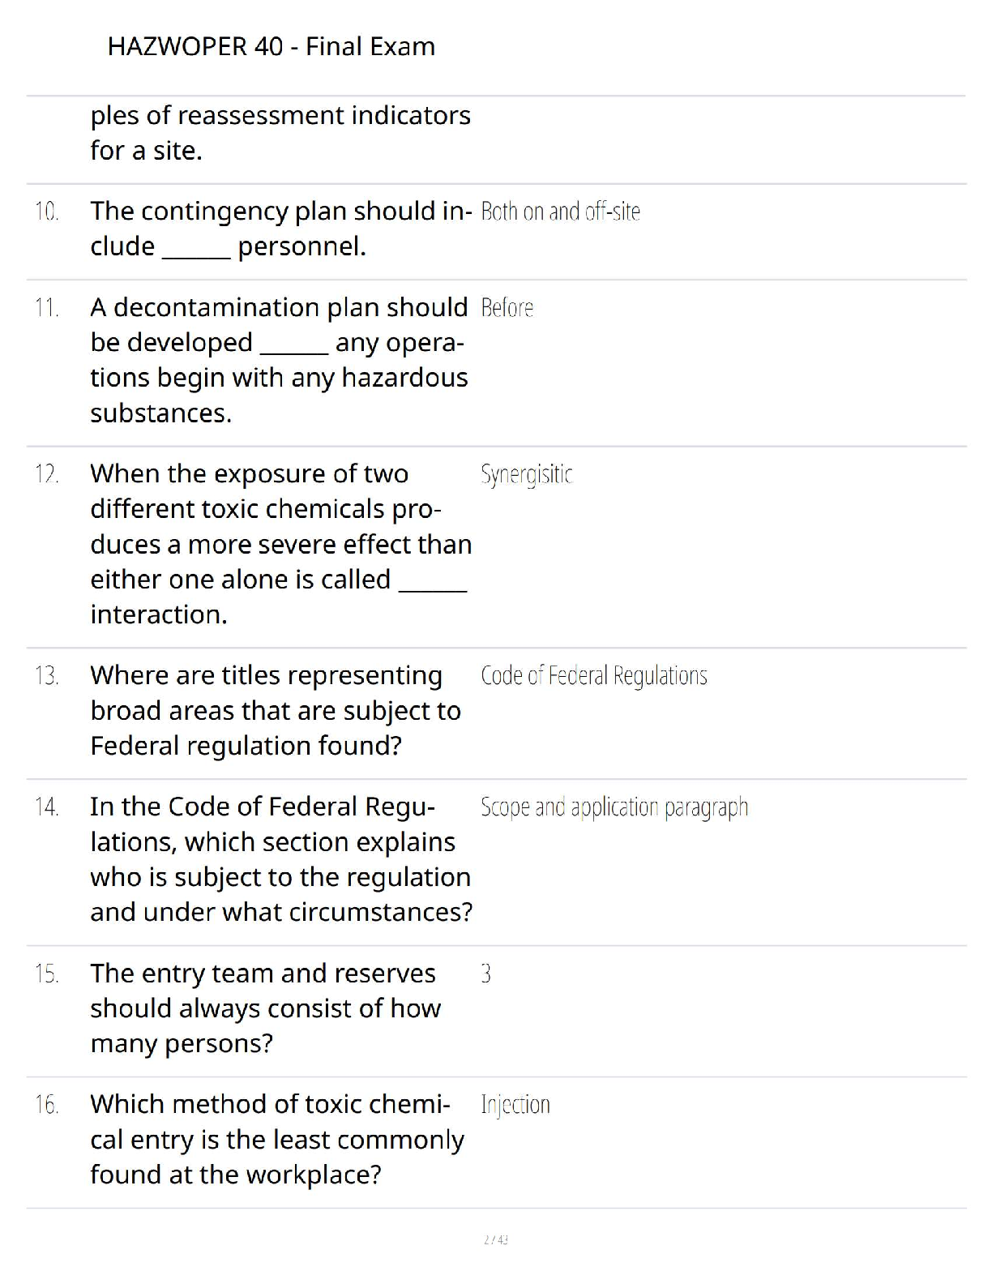Click the "reassessment indicators for a site" text
Screen dimensions: 992x1284
click(280, 133)
